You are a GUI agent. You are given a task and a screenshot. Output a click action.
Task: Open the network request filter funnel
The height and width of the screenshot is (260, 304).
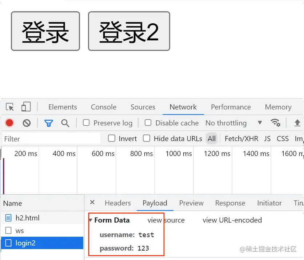pos(49,123)
